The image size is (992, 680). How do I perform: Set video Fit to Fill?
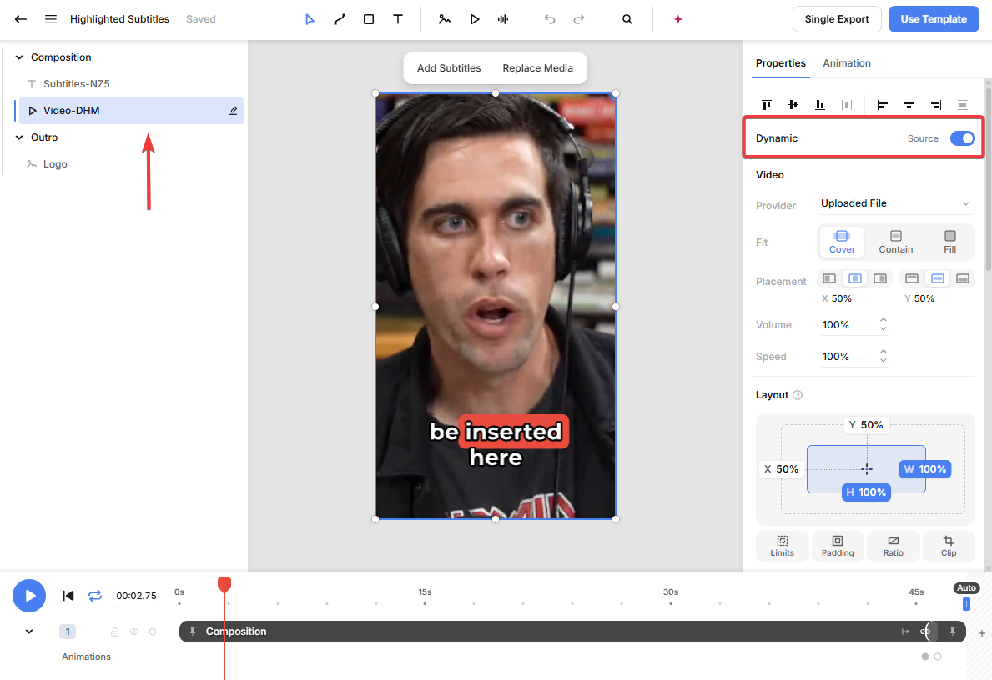[x=949, y=242]
